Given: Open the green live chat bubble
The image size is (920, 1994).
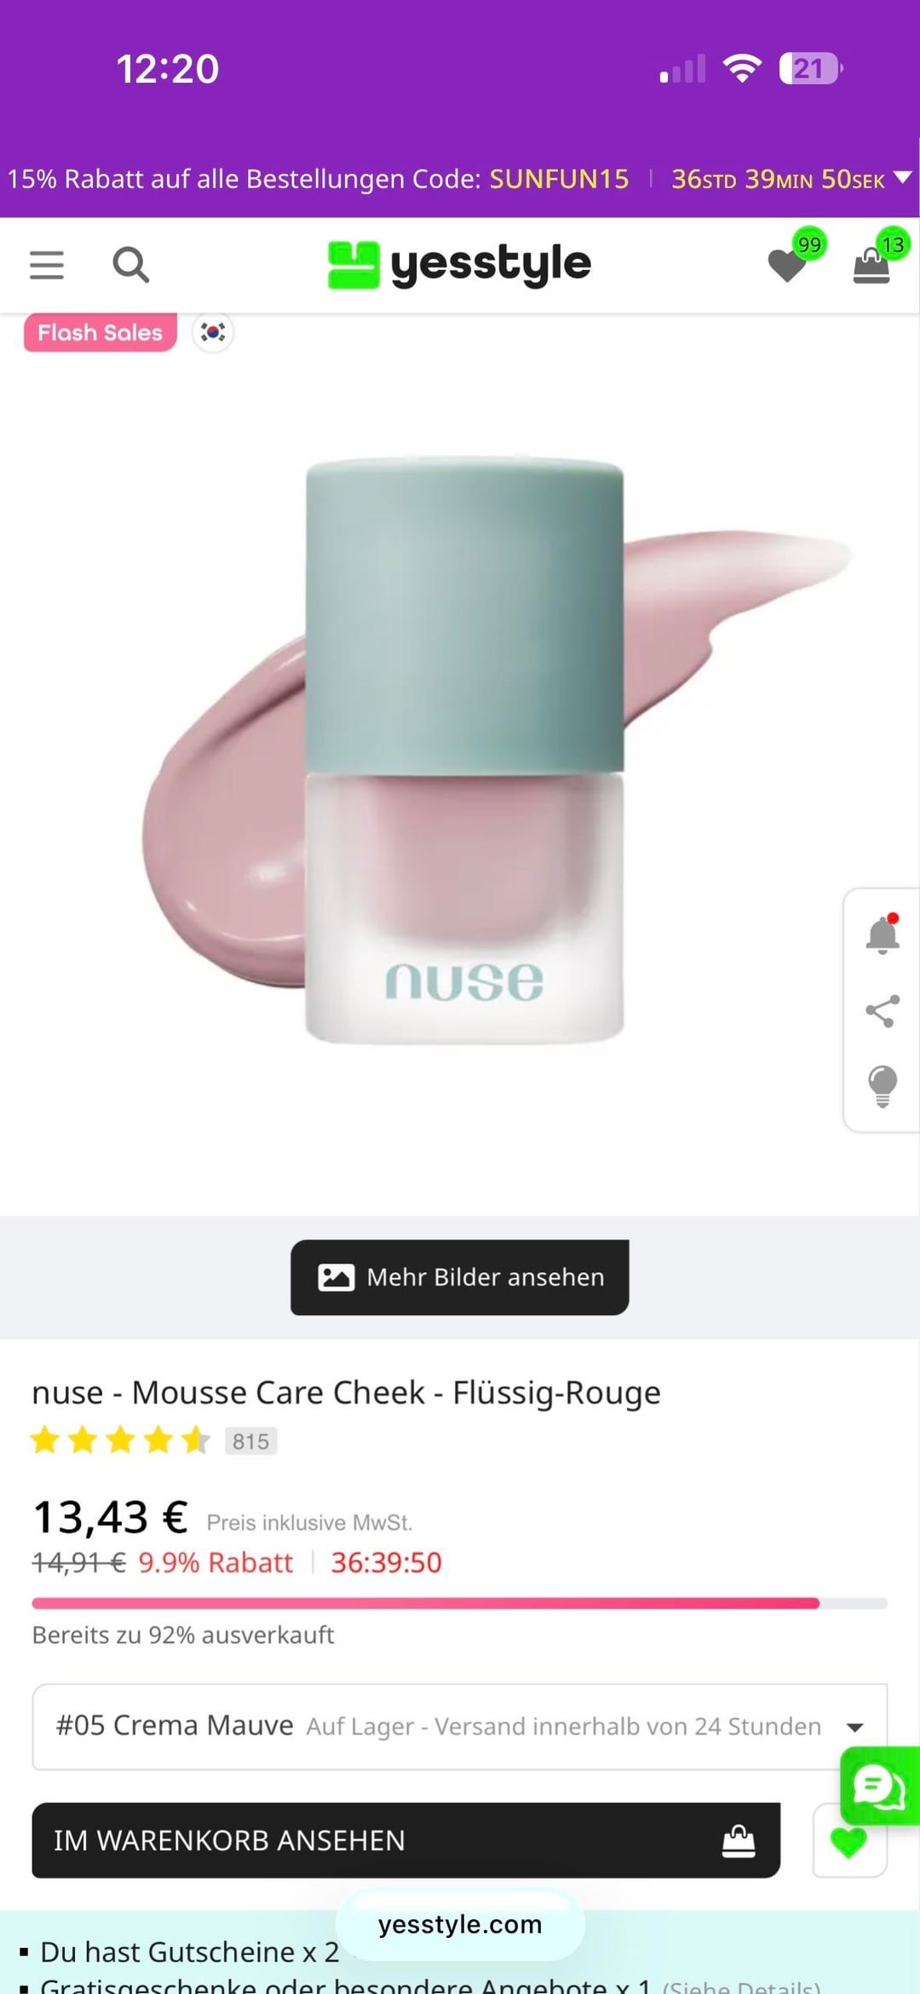Looking at the screenshot, I should click(880, 1784).
